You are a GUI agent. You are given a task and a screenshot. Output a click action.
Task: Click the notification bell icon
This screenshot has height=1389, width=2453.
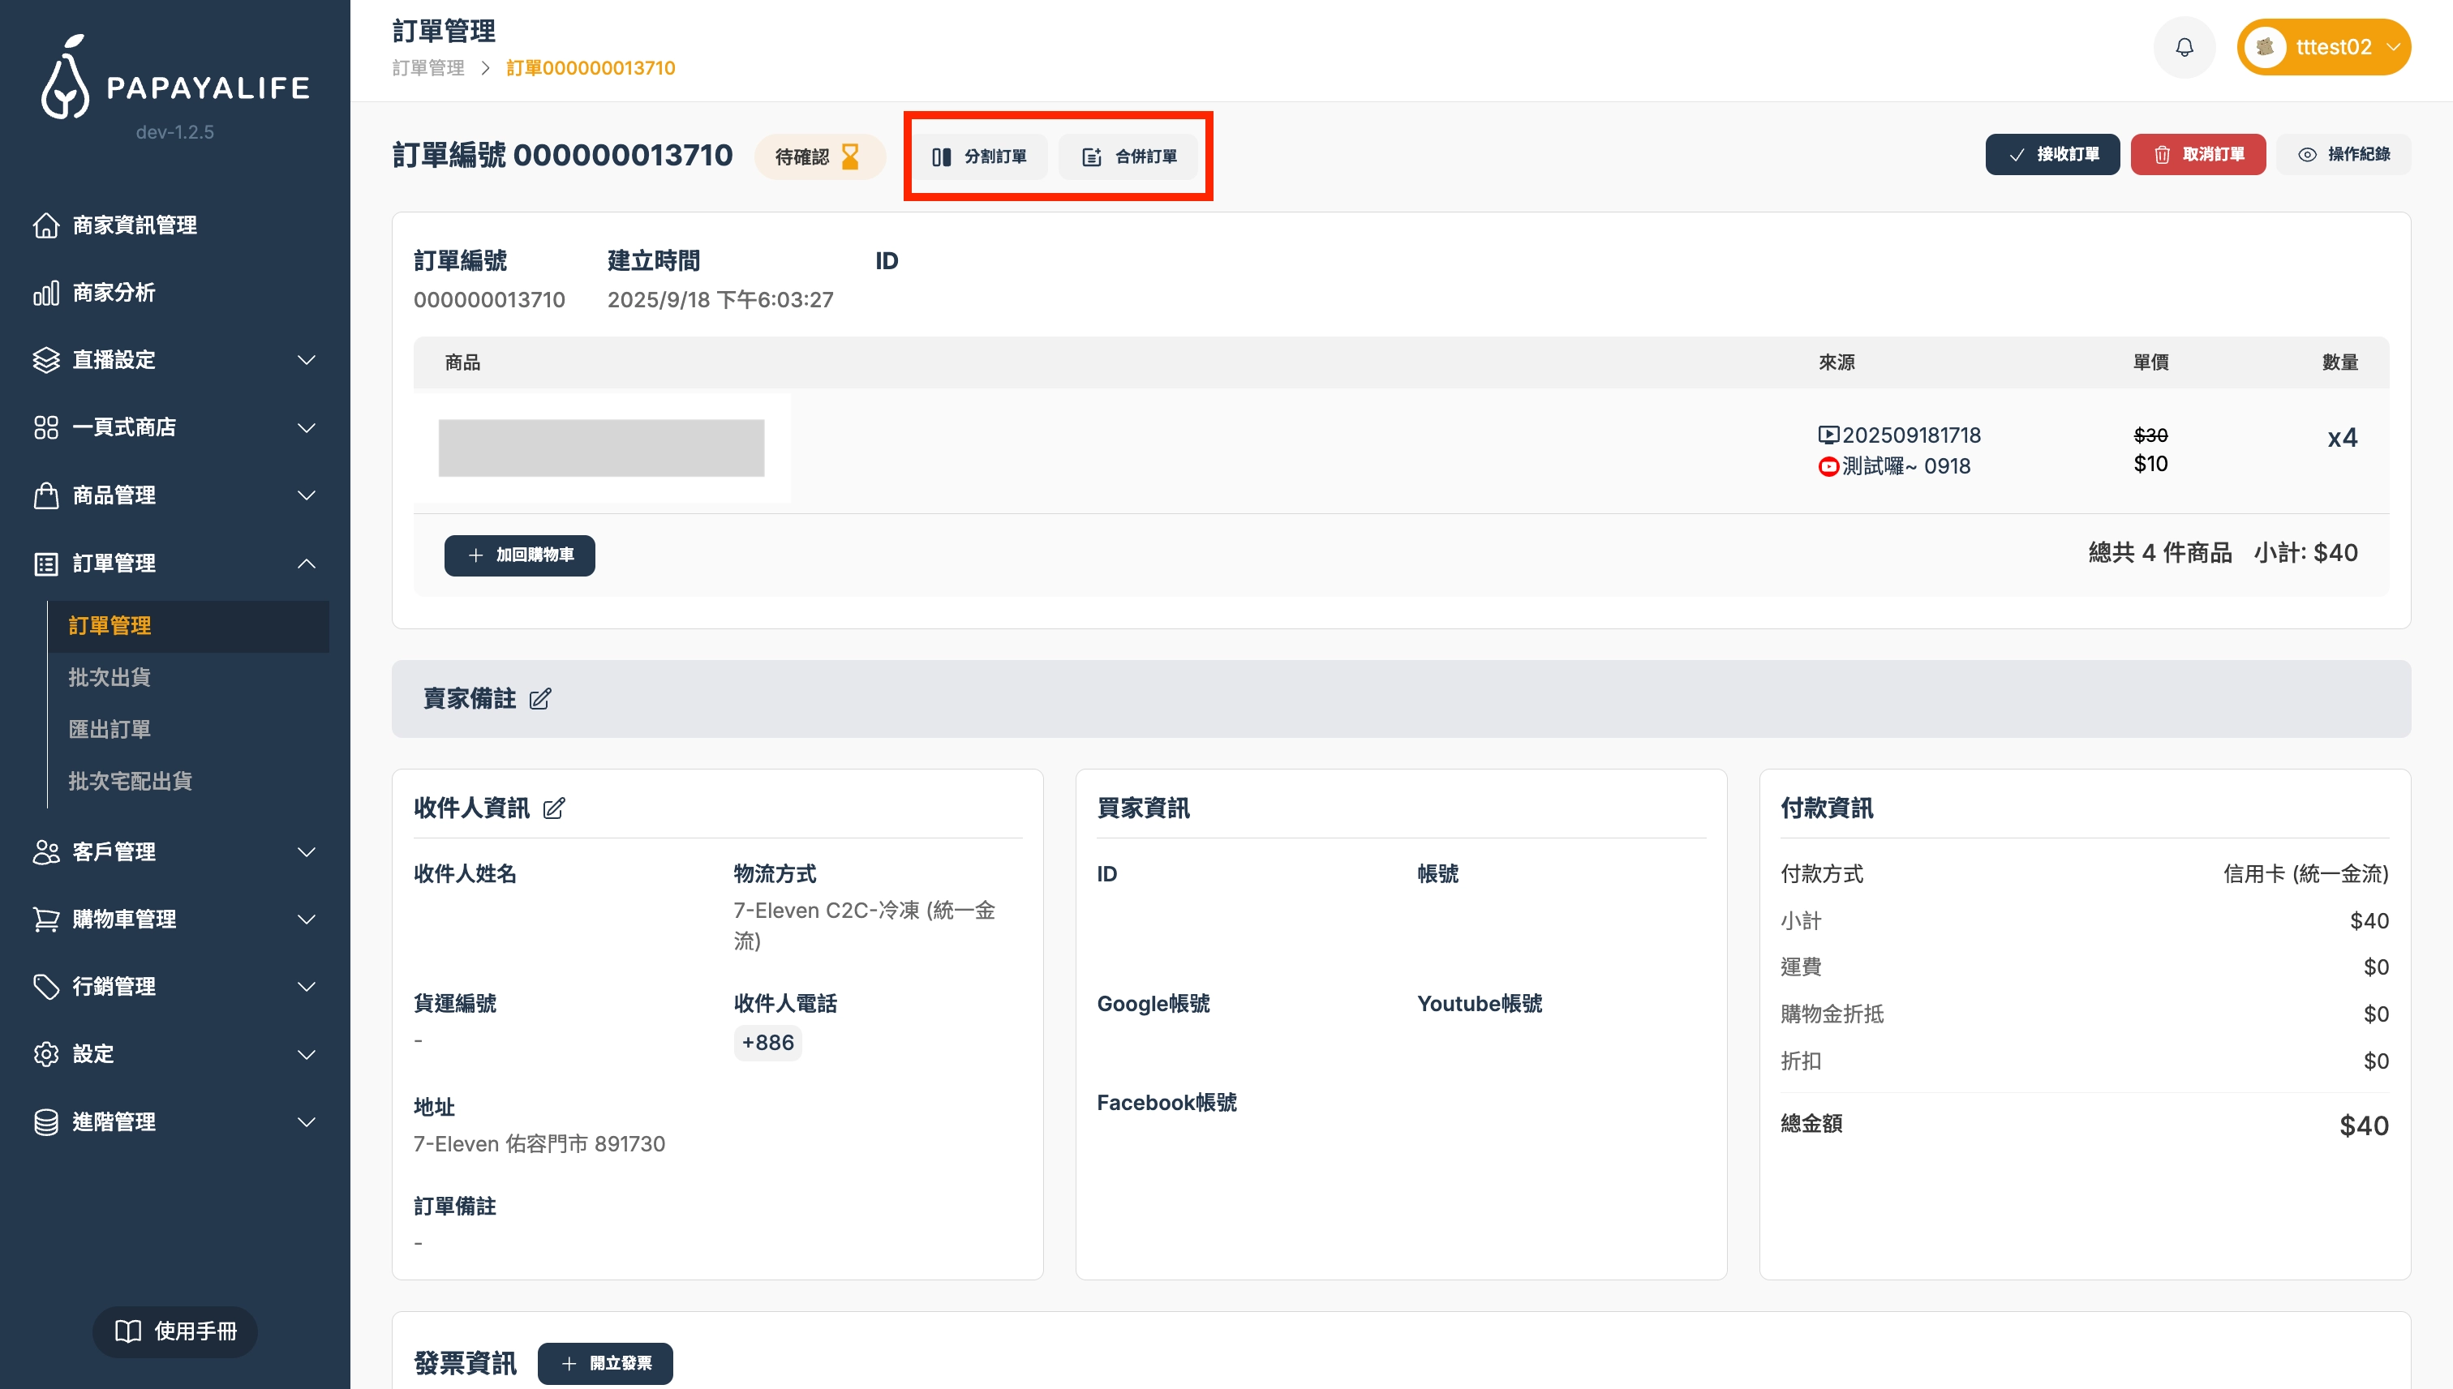(x=2183, y=47)
